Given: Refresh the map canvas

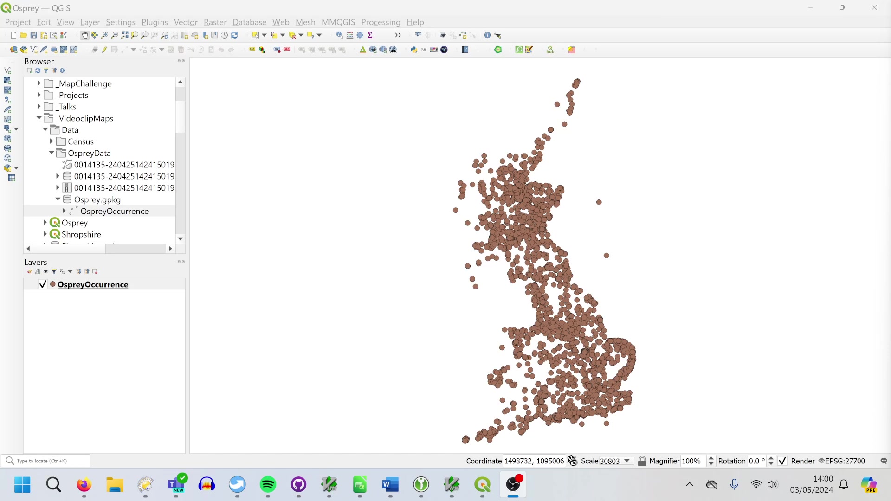Looking at the screenshot, I should pyautogui.click(x=235, y=35).
